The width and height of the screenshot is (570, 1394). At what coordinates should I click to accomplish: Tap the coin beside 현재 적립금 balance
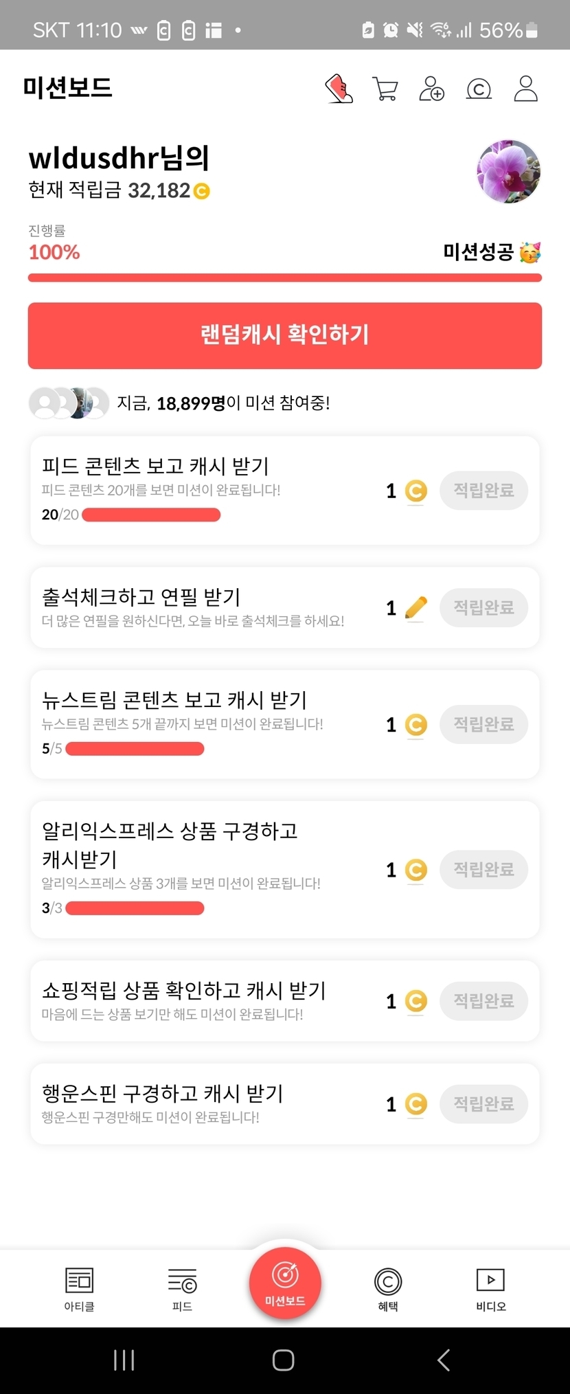pyautogui.click(x=202, y=191)
